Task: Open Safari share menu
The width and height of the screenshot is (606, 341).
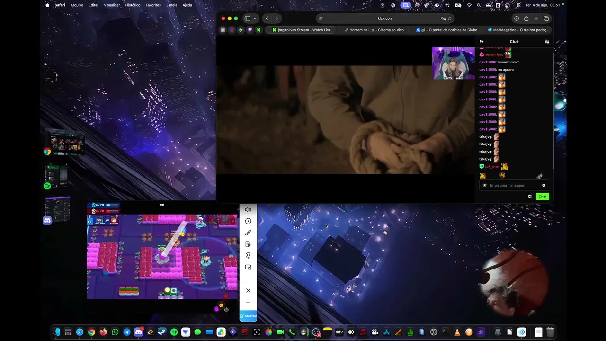Action: [x=526, y=18]
